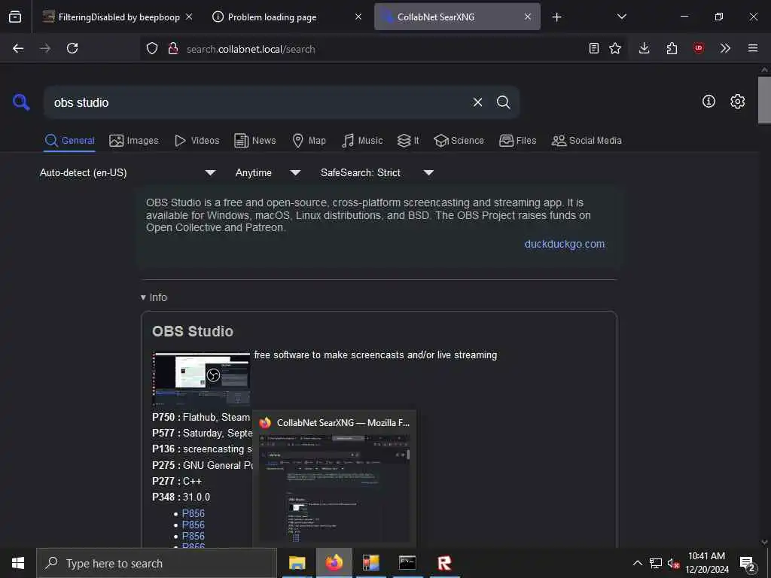Image resolution: width=771 pixels, height=578 pixels.
Task: Open the uBlock Origin extension icon
Action: (x=698, y=48)
